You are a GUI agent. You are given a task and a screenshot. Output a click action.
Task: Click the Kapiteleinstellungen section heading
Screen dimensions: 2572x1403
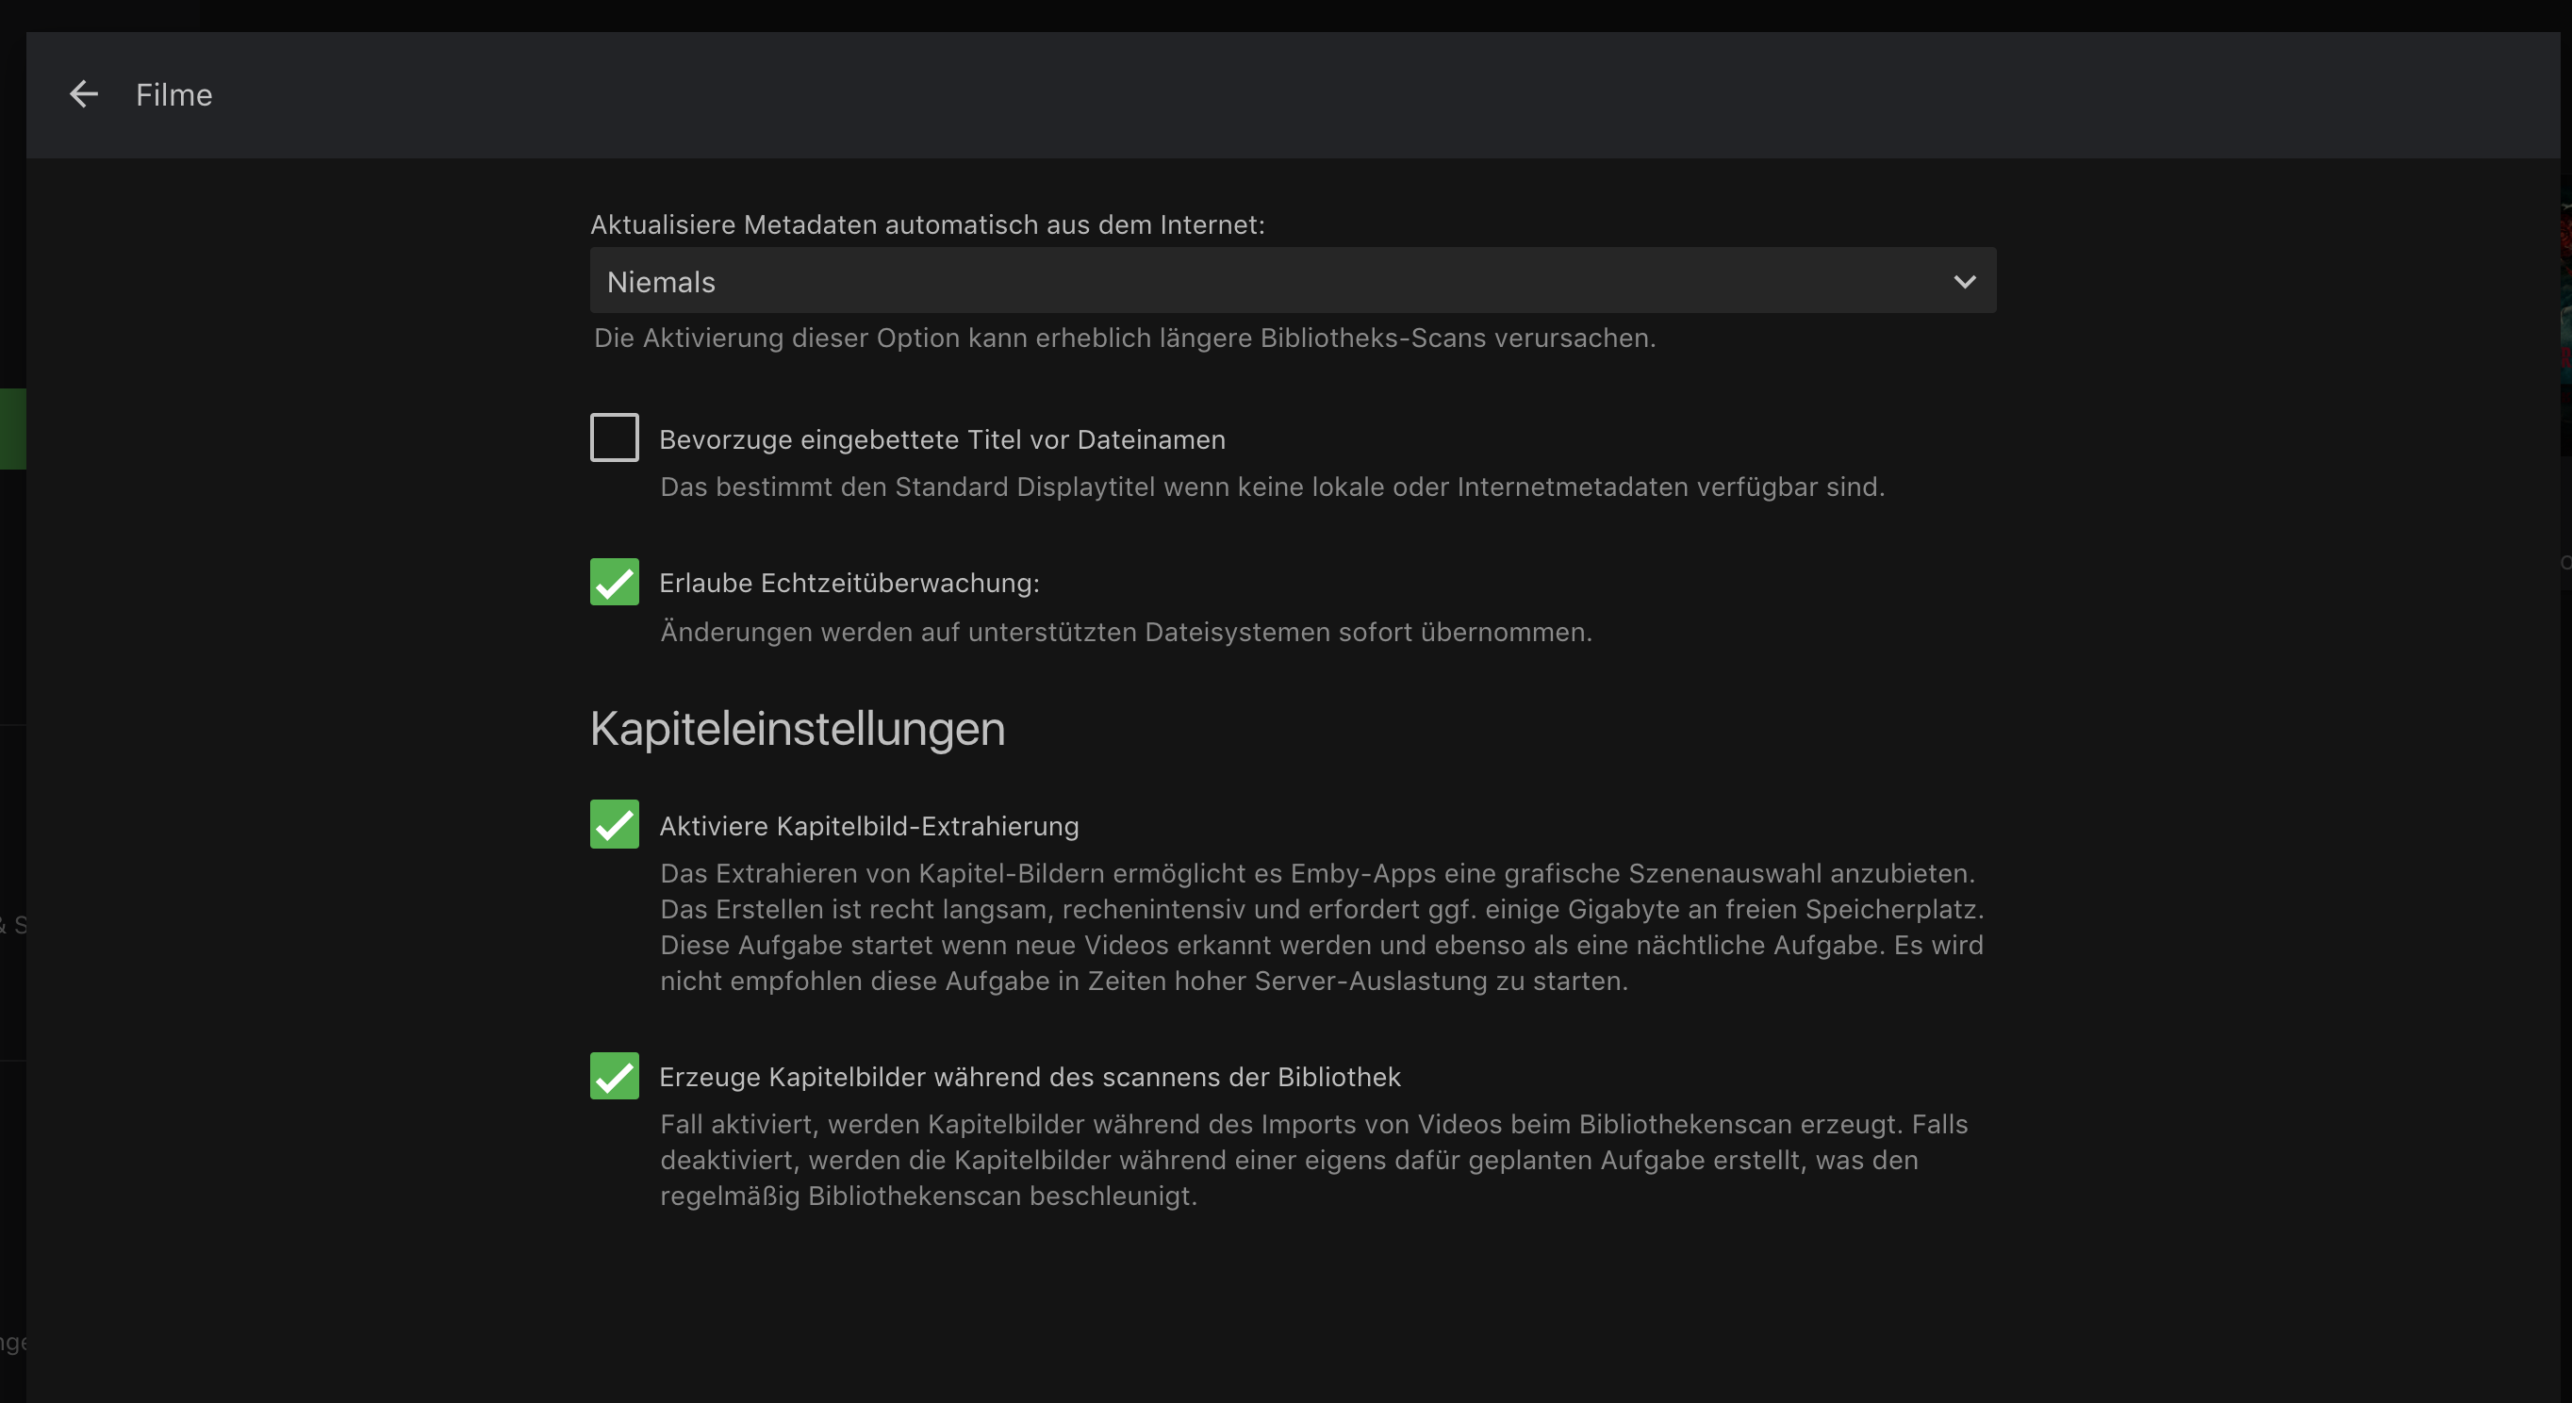(797, 729)
